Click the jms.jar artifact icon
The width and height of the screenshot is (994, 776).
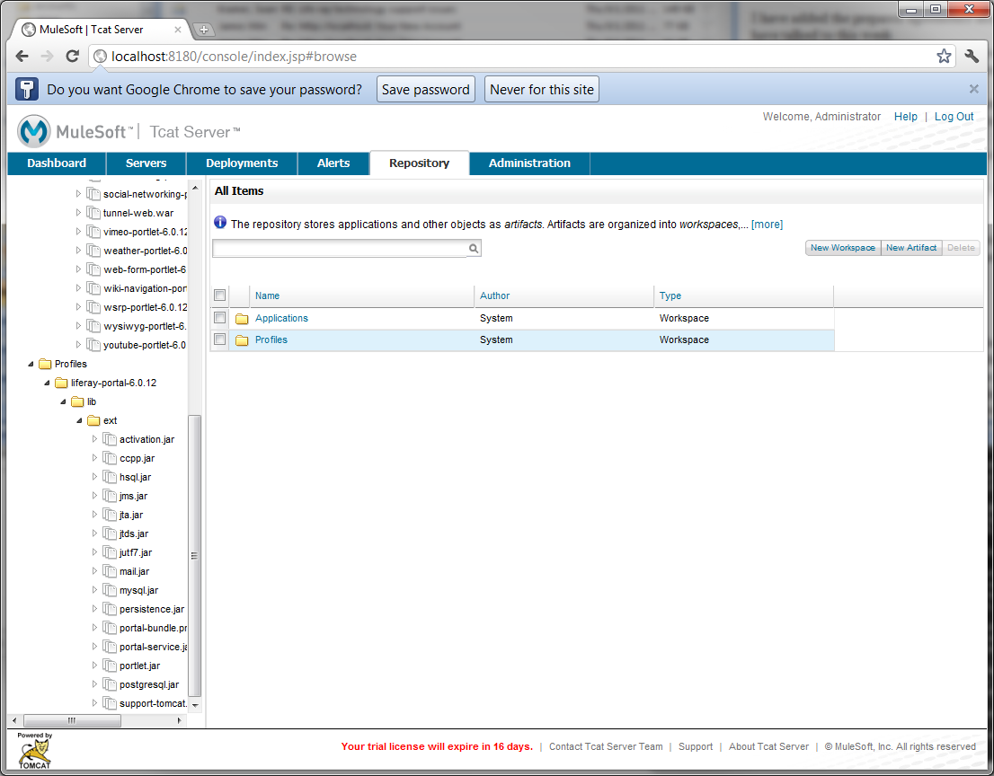click(x=110, y=496)
